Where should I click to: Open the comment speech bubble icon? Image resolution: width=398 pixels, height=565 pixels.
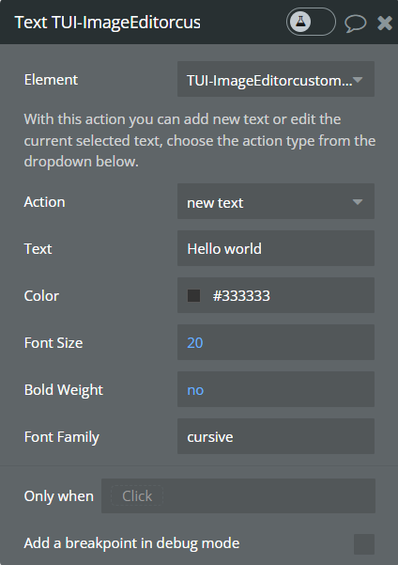(355, 24)
